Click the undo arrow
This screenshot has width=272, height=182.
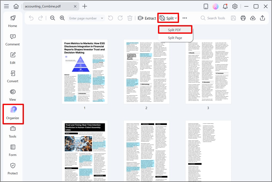[31, 18]
